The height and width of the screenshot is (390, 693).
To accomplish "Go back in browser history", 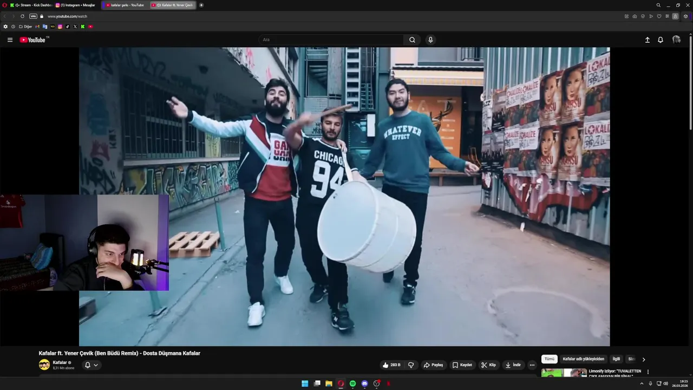I will (x=6, y=16).
